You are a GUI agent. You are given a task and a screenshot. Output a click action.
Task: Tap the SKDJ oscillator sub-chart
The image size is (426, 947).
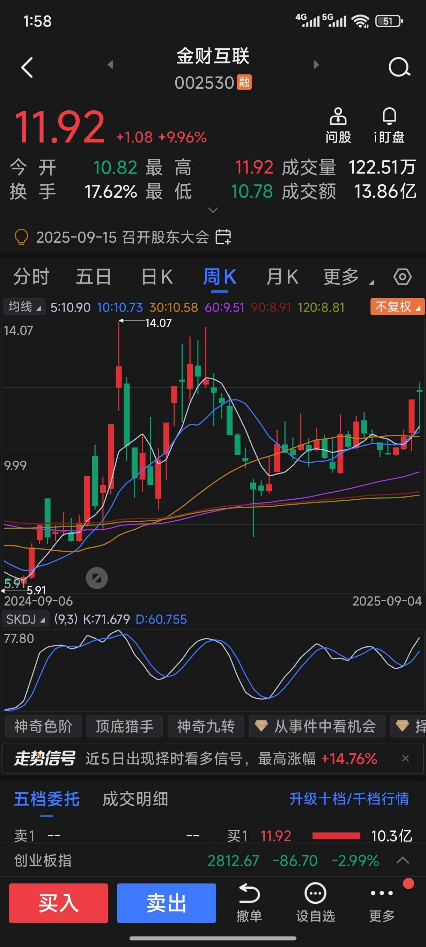pos(213,670)
